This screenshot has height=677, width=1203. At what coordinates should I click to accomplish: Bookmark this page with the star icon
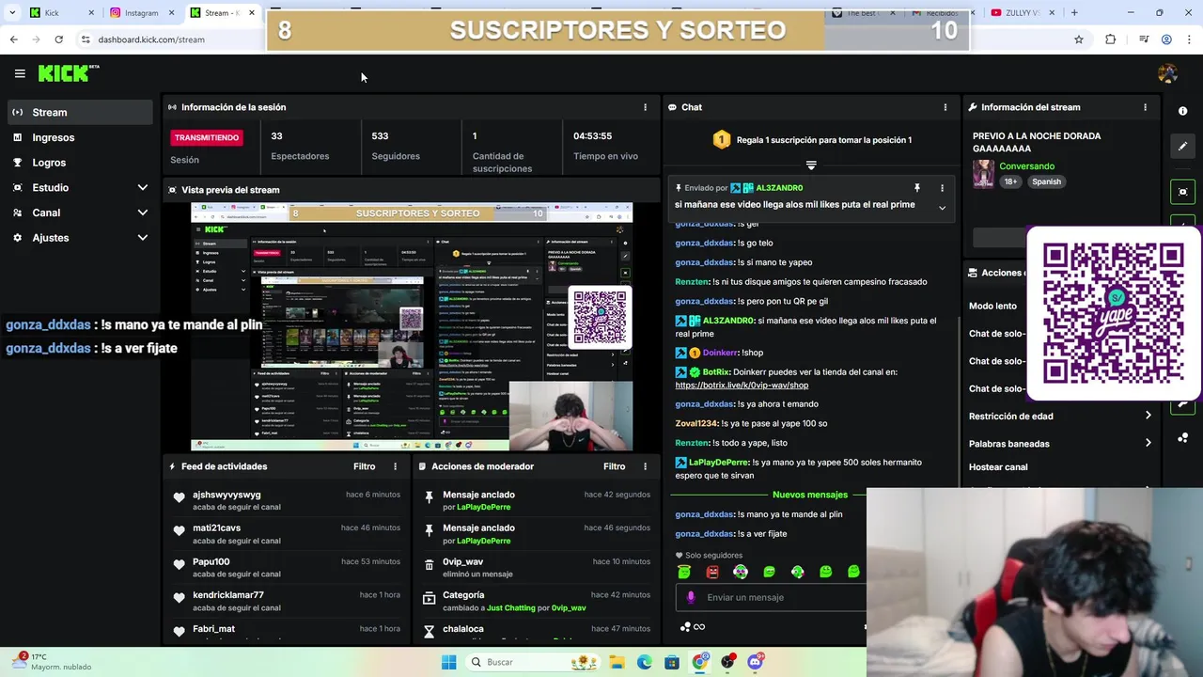1079,39
